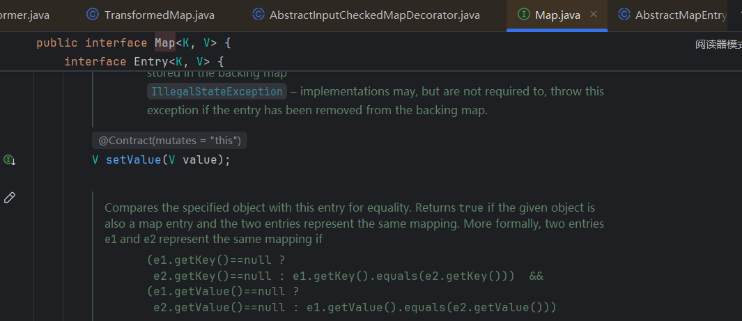Click the green interface icon on Map.java tab
This screenshot has height=321, width=742.
[523, 15]
